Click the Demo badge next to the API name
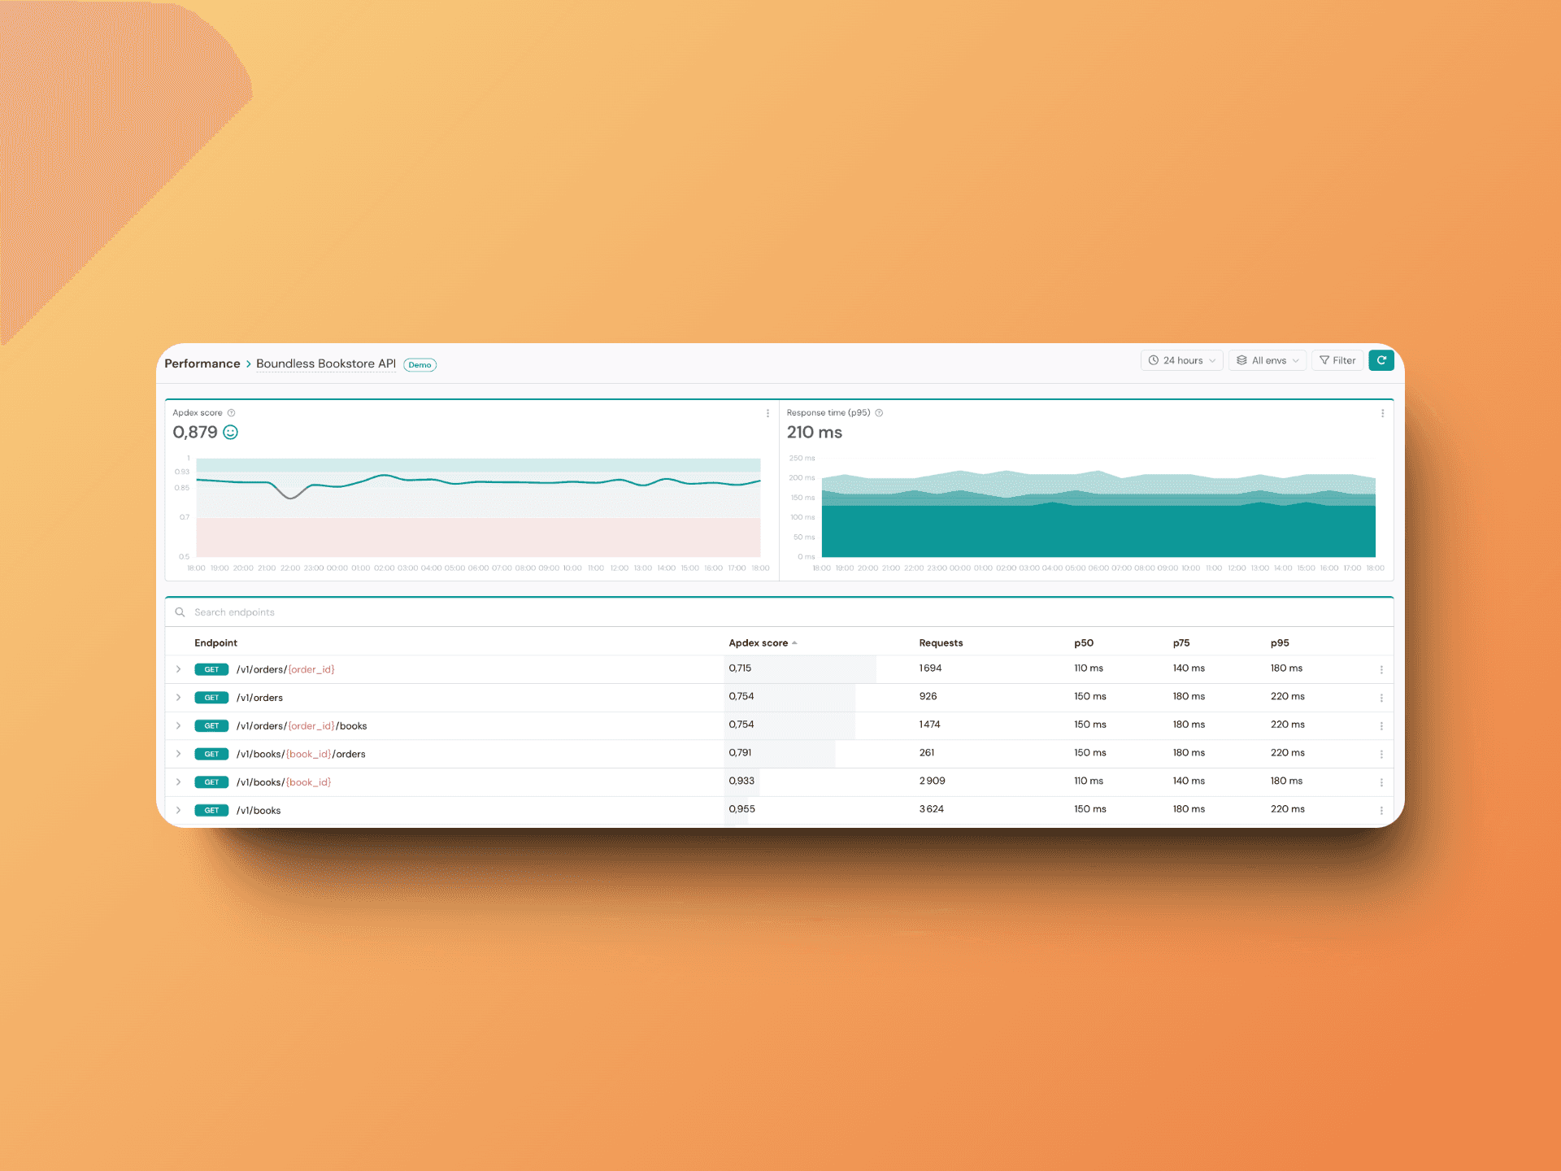Screen dimensions: 1561x1171 pyautogui.click(x=419, y=364)
